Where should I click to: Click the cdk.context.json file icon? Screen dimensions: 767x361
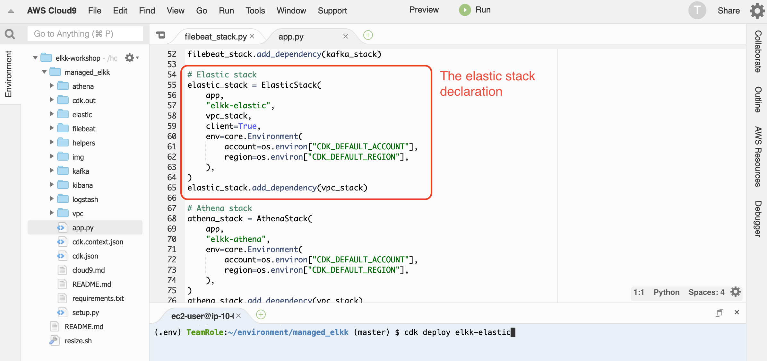(x=62, y=242)
